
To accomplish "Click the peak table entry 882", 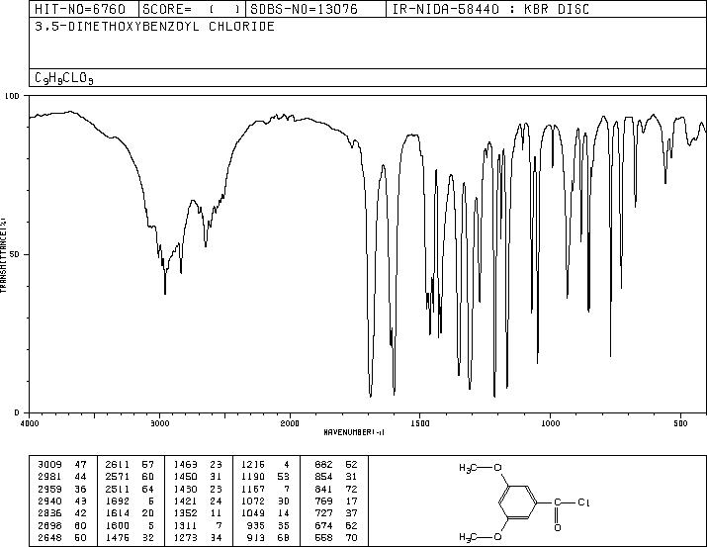I will (323, 465).
